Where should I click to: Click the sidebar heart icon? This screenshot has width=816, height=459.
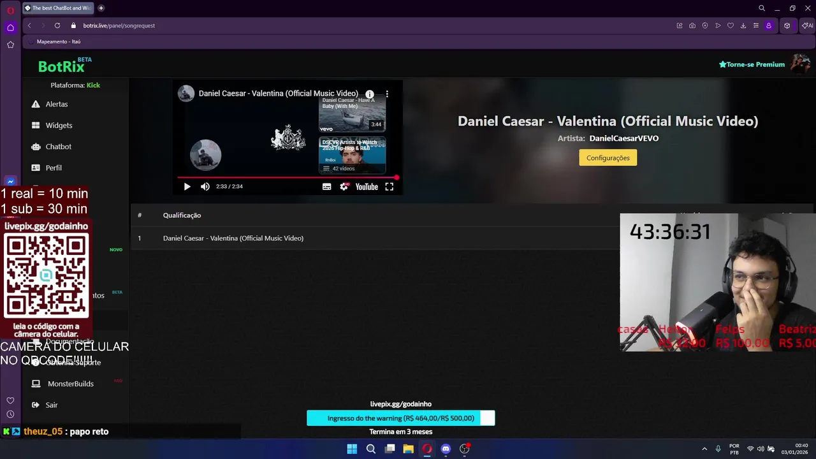point(10,400)
